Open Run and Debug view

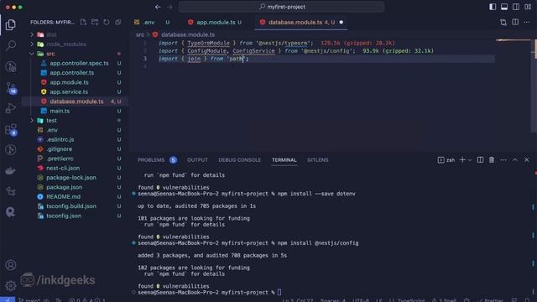11,108
